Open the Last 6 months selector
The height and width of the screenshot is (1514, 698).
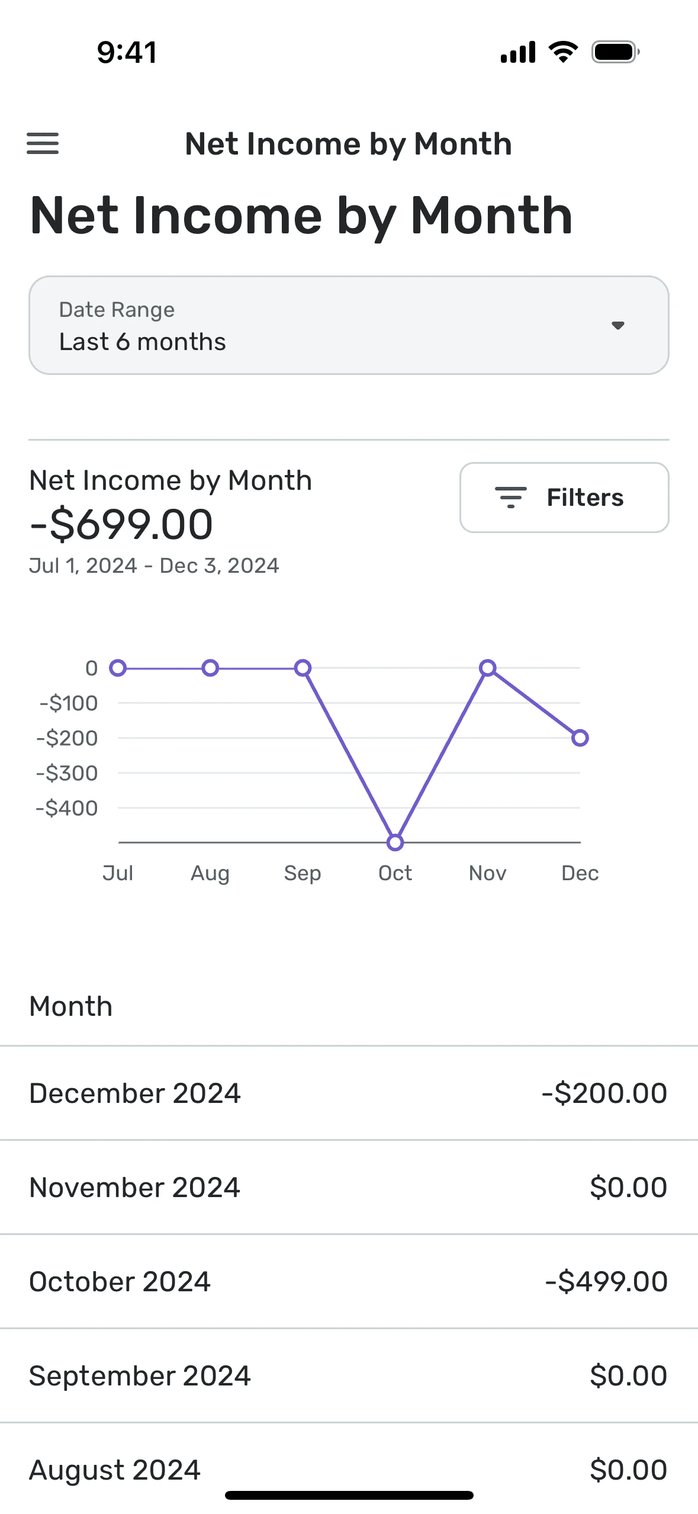[349, 325]
